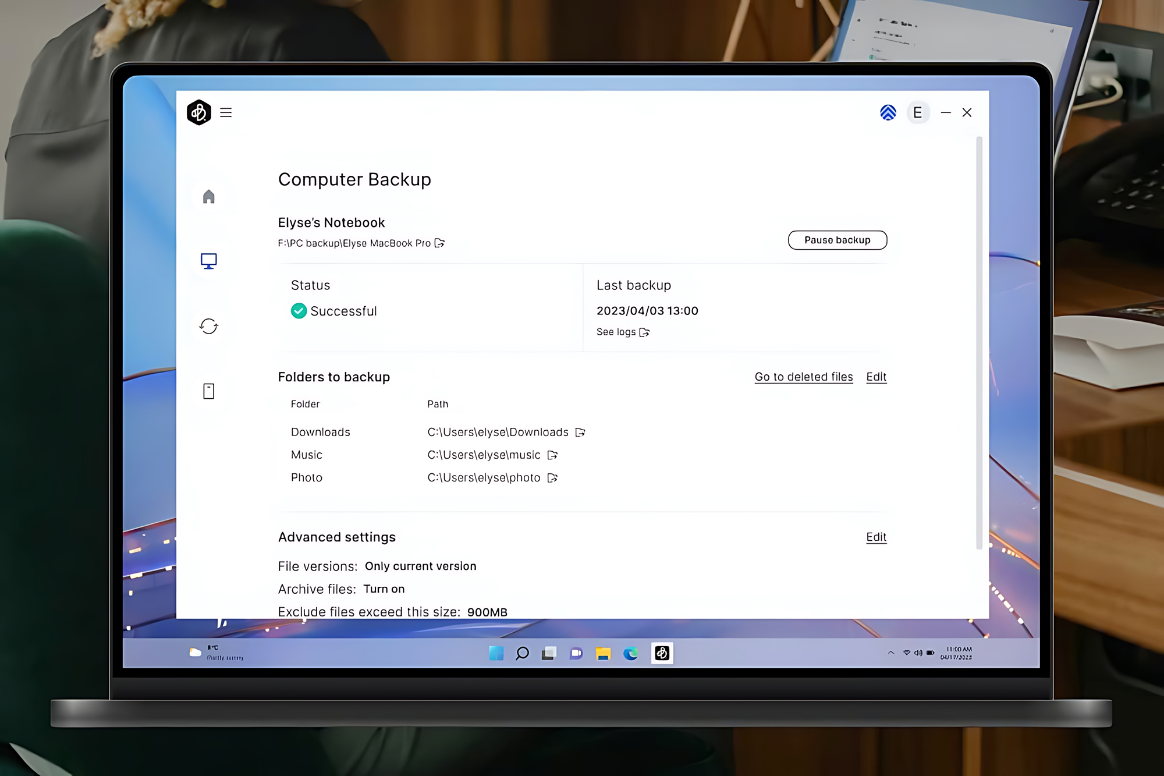Screen dimensions: 1164x776
Task: Open the E account avatar
Action: (x=917, y=112)
